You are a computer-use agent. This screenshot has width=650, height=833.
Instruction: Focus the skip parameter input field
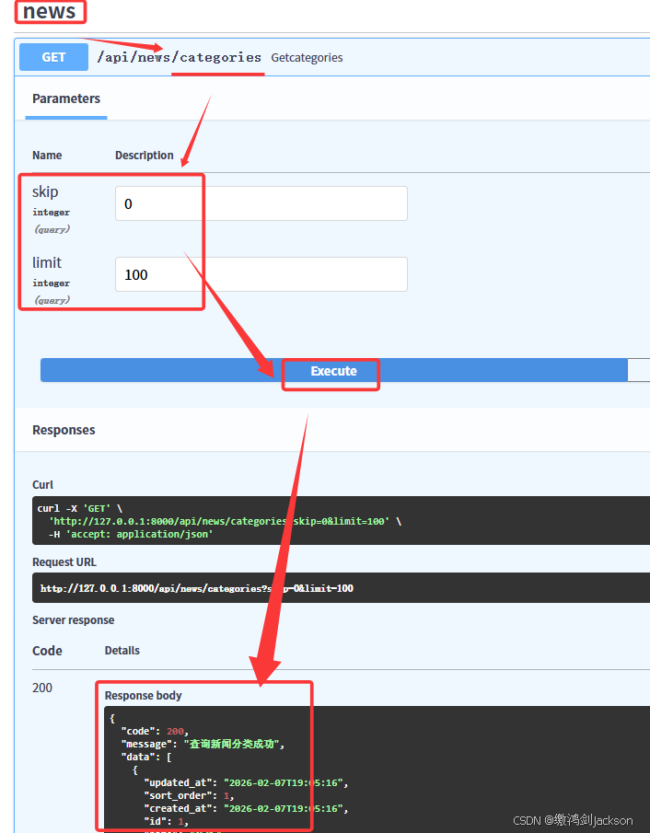pyautogui.click(x=261, y=203)
